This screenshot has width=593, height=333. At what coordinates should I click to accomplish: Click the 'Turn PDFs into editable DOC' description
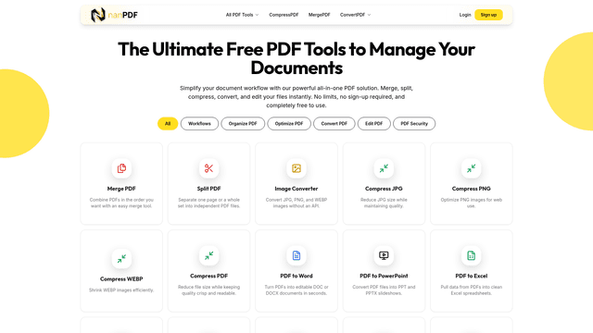pyautogui.click(x=296, y=290)
